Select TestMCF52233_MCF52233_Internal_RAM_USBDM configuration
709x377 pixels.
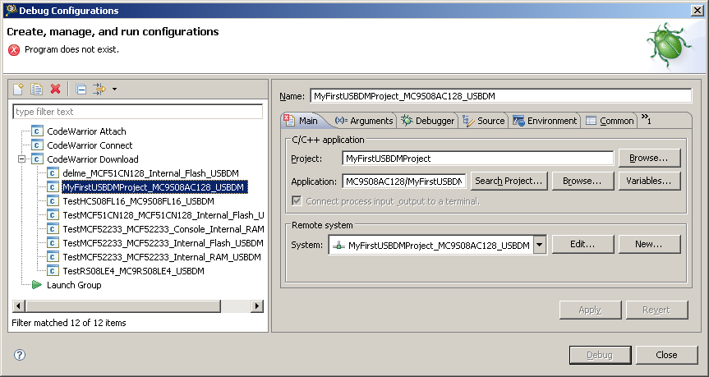(x=162, y=258)
